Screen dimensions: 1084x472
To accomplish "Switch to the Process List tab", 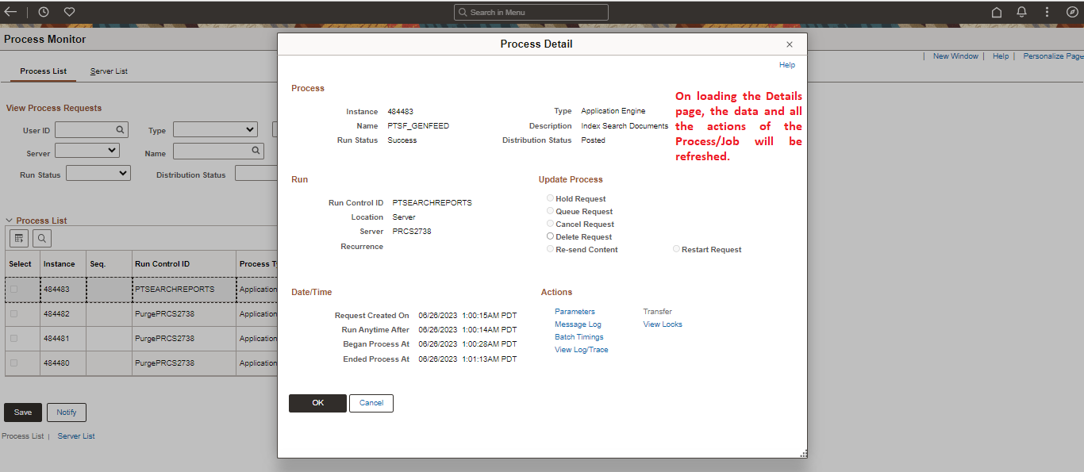I will point(43,71).
